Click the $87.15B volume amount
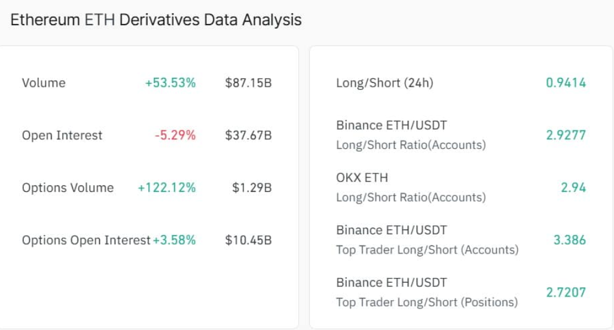Screen dimensions: 614x330 coord(248,83)
